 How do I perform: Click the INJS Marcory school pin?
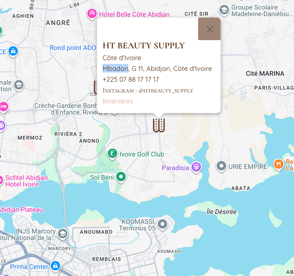tap(63, 234)
